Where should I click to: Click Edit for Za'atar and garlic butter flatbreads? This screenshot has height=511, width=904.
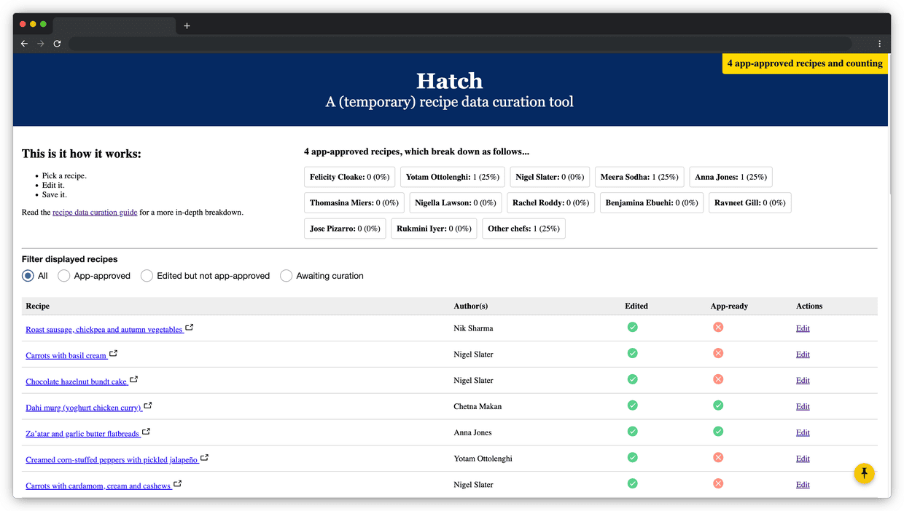coord(803,432)
